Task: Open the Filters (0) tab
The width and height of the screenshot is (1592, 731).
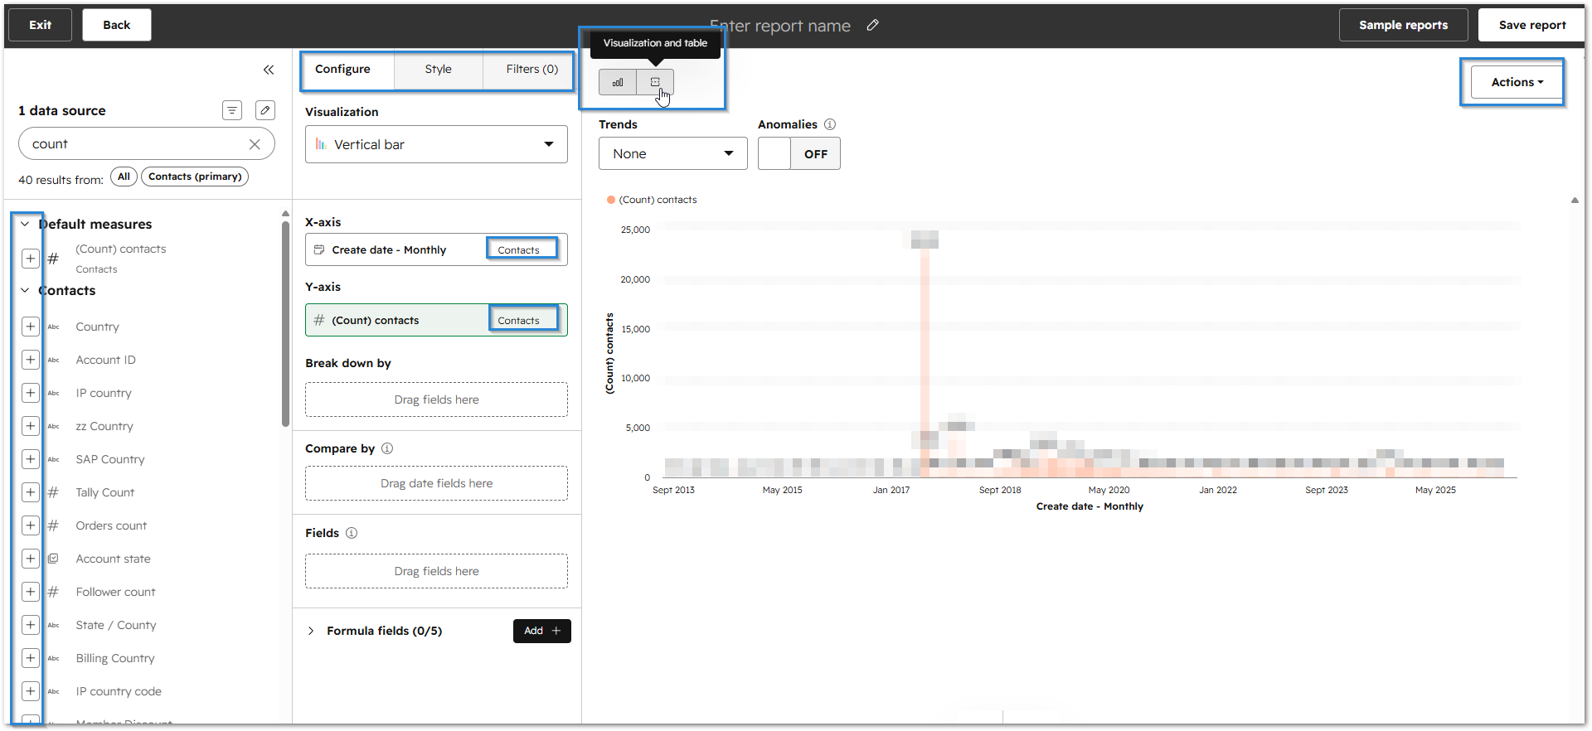Action: 531,70
